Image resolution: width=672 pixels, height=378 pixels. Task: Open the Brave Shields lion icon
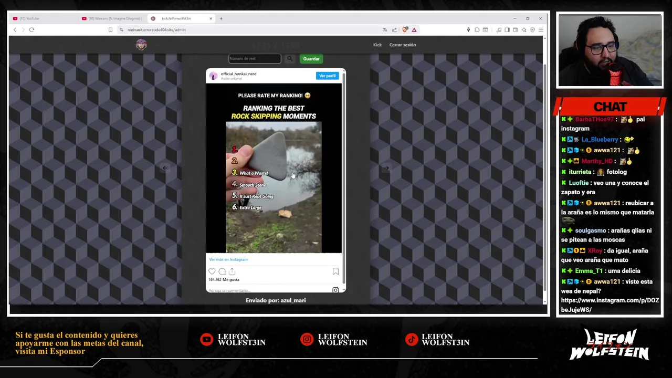click(405, 30)
